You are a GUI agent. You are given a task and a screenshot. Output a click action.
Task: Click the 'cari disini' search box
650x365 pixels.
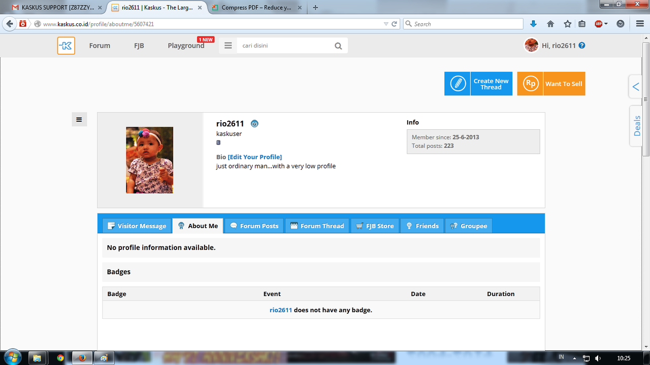(285, 46)
